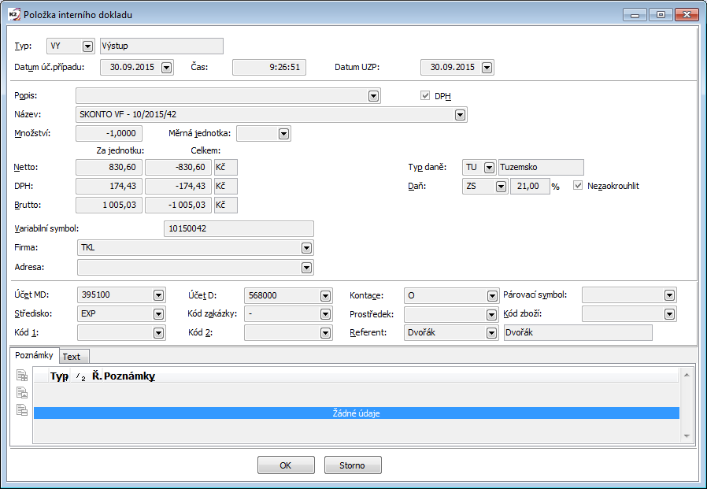Open the Kód 1 dropdown

click(x=158, y=333)
